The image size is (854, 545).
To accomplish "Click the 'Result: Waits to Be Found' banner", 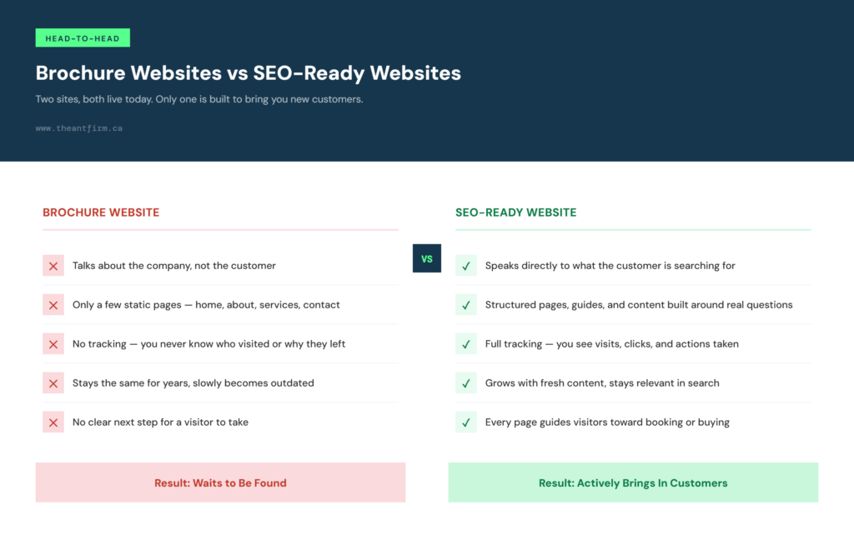I will click(x=220, y=483).
